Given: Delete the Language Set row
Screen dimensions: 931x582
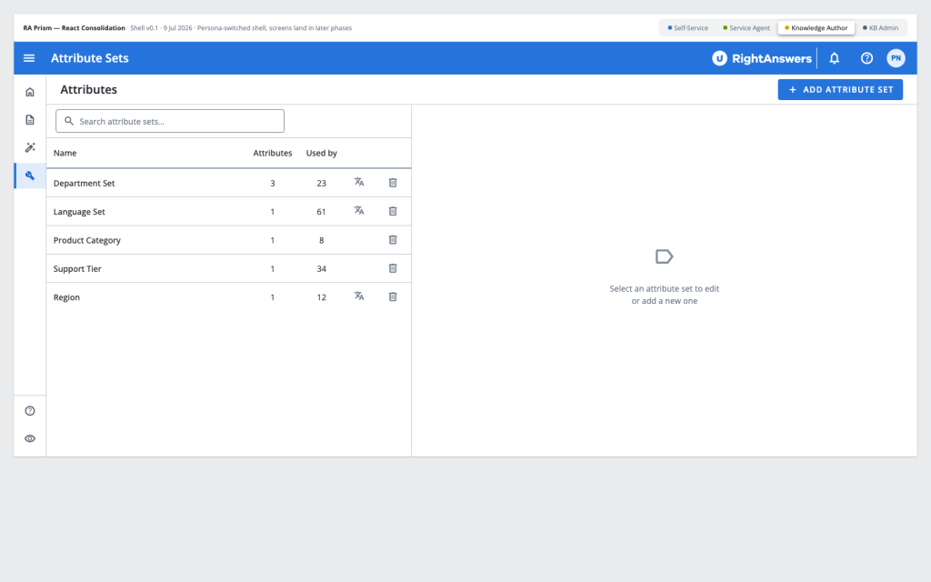Looking at the screenshot, I should [x=393, y=211].
